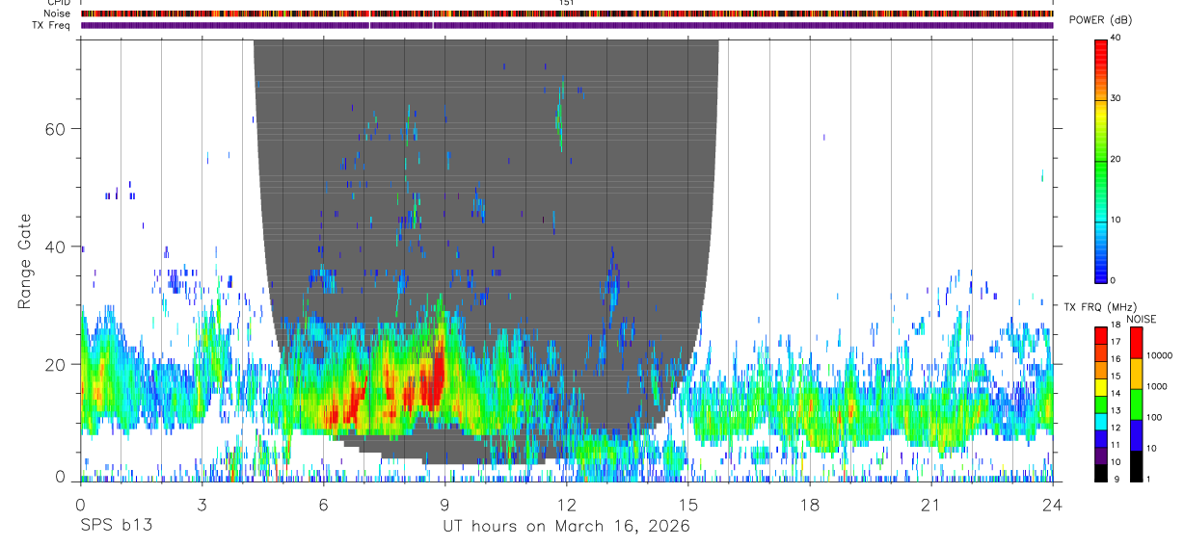Click the 'SPS b13' station label
This screenshot has height=546, width=1184.
[116, 527]
